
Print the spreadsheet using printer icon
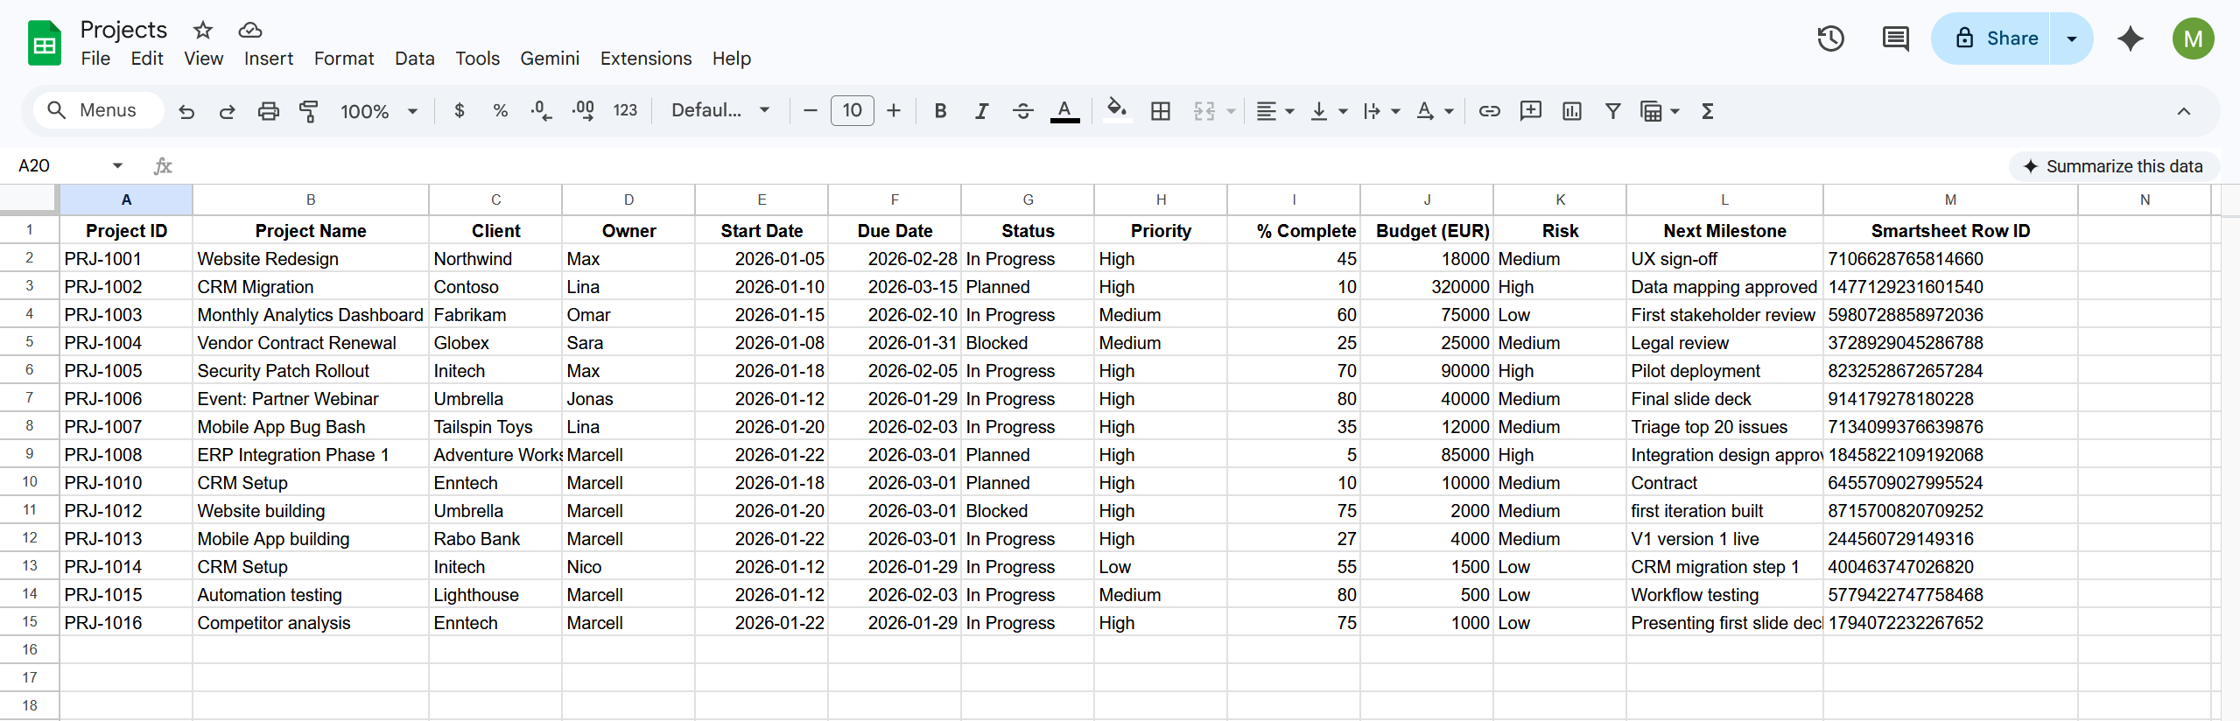click(x=268, y=111)
